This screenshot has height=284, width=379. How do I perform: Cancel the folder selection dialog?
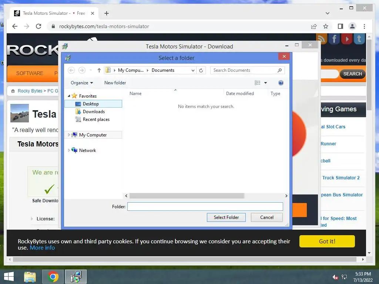(266, 217)
